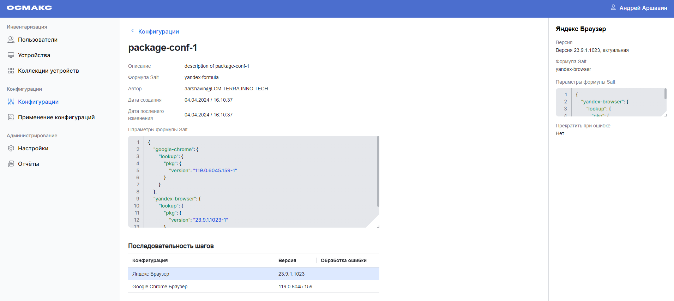Click the Device collections grid icon

click(11, 71)
